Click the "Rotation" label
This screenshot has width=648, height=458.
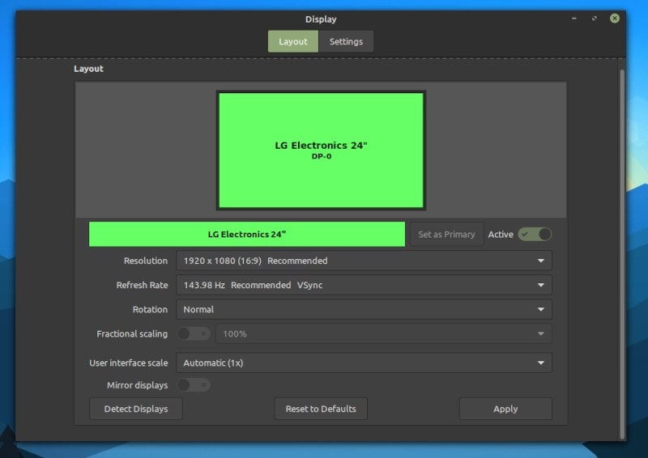click(150, 309)
